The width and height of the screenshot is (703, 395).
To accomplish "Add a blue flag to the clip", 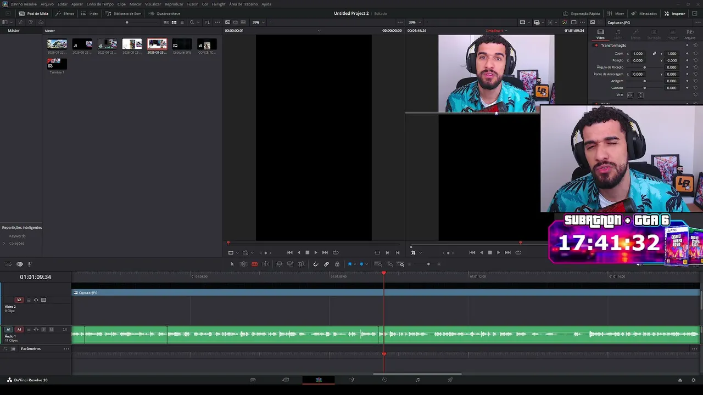I will pos(349,264).
